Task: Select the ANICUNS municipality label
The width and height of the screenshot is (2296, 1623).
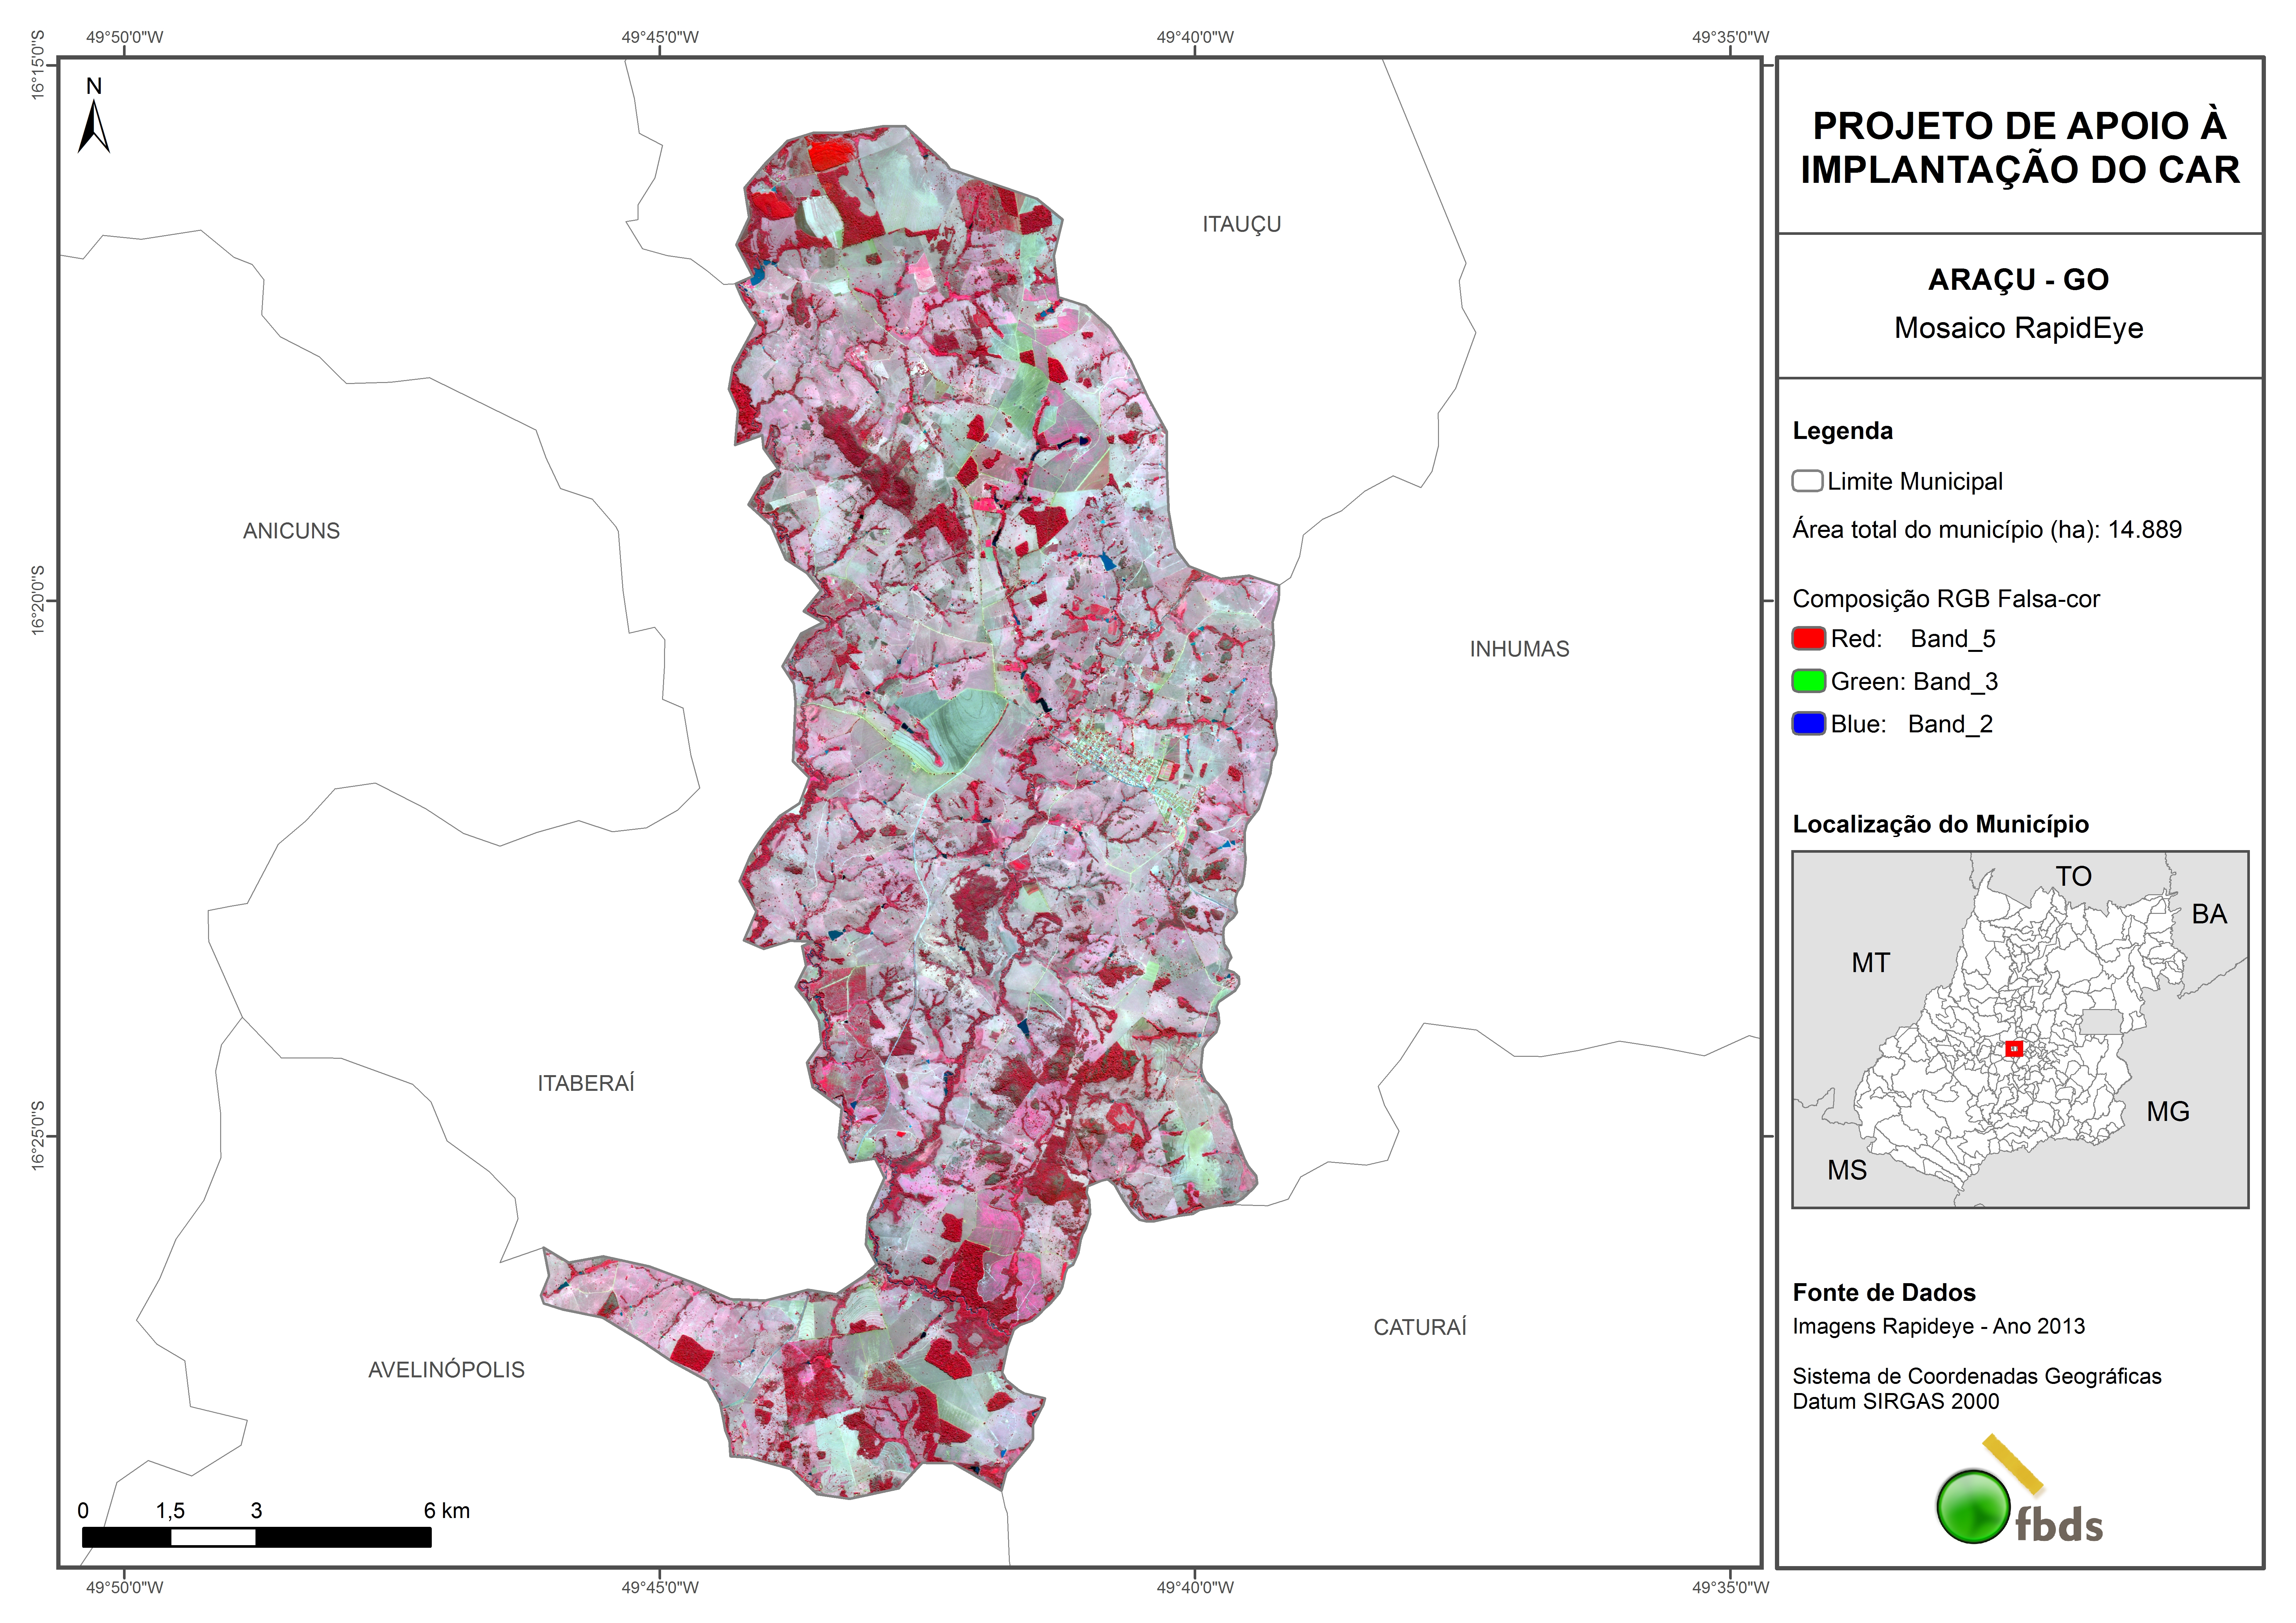Action: pyautogui.click(x=291, y=531)
